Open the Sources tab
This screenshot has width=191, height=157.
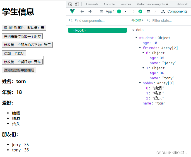pyautogui.click(x=125, y=4)
